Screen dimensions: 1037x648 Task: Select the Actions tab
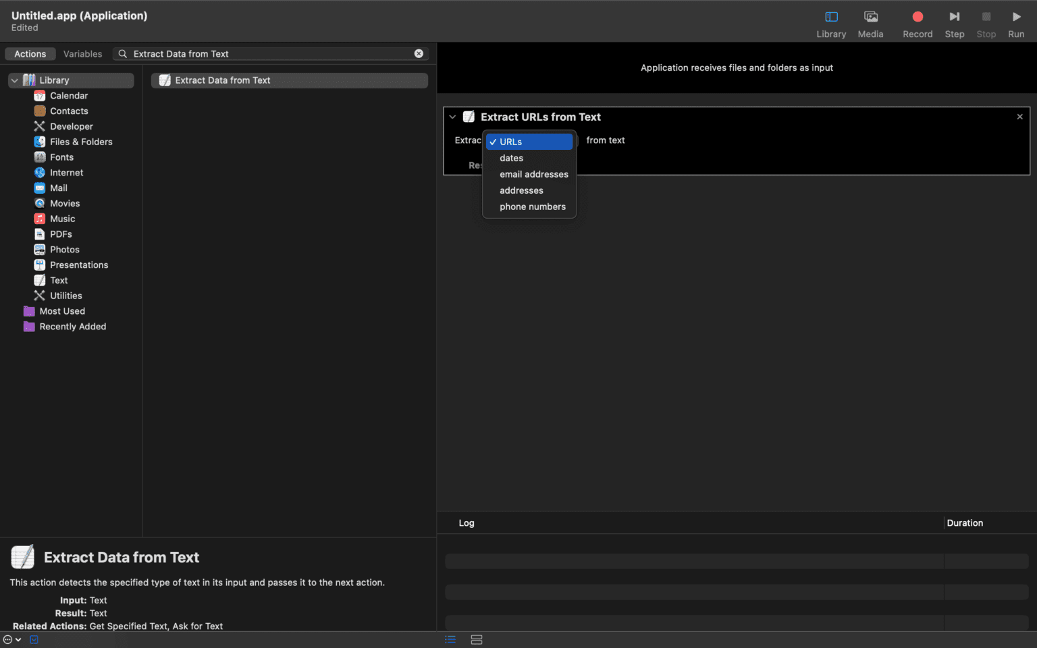pyautogui.click(x=30, y=54)
